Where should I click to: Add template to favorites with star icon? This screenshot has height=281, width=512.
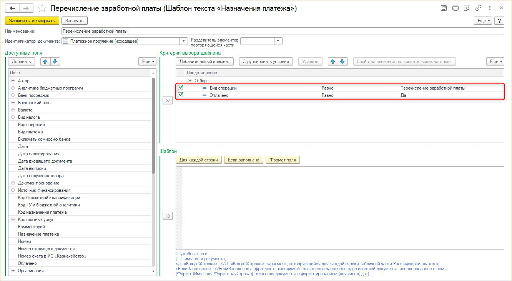click(x=43, y=8)
